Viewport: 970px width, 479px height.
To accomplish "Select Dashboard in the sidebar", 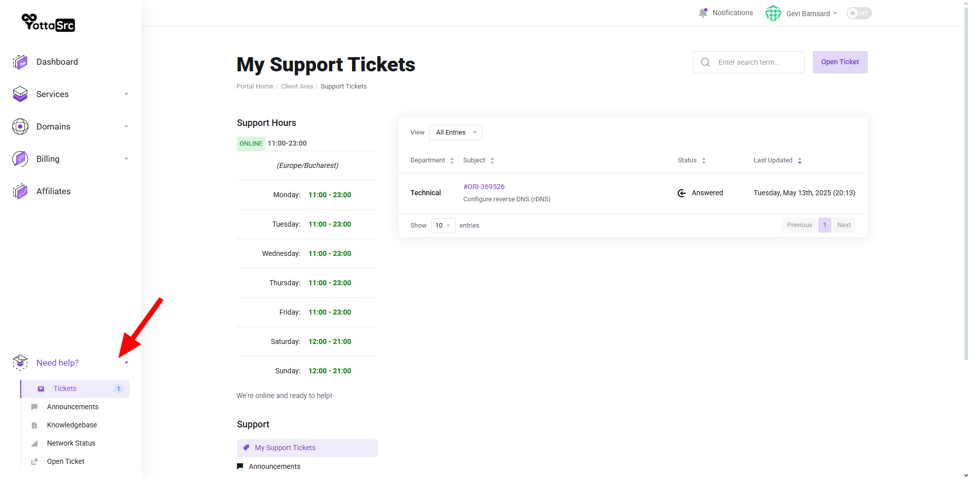I will [57, 62].
